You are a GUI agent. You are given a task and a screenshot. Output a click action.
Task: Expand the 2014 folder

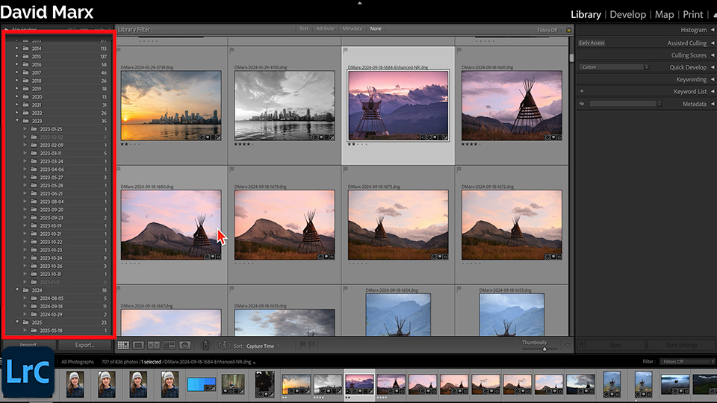click(x=17, y=49)
